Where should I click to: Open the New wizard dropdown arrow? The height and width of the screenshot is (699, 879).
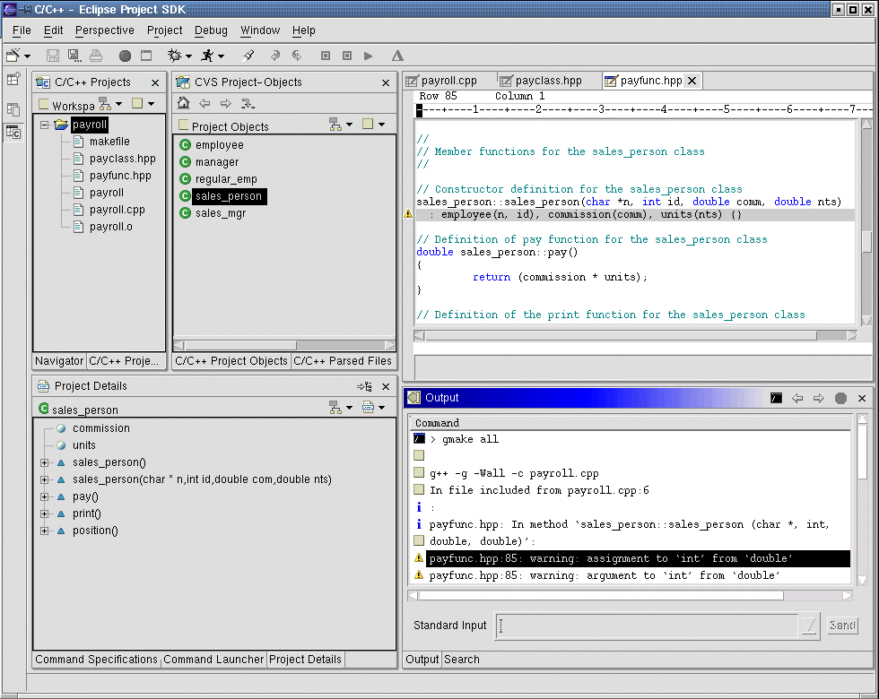pyautogui.click(x=28, y=56)
